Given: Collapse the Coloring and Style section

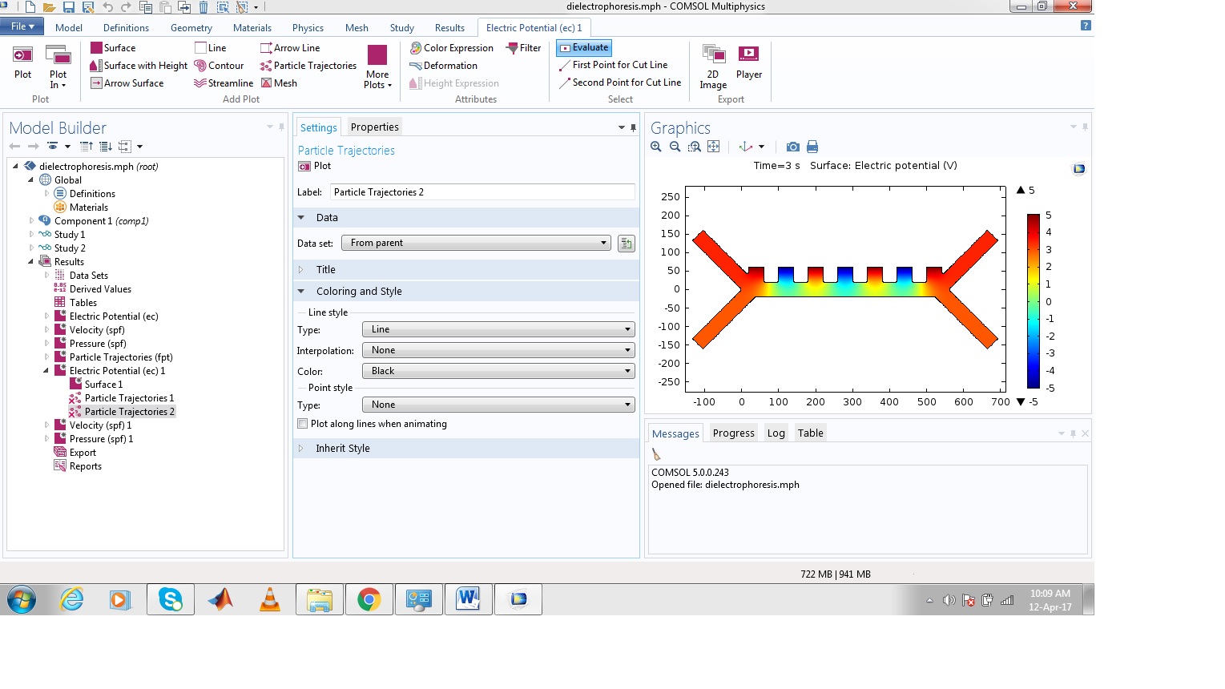Looking at the screenshot, I should tap(301, 292).
